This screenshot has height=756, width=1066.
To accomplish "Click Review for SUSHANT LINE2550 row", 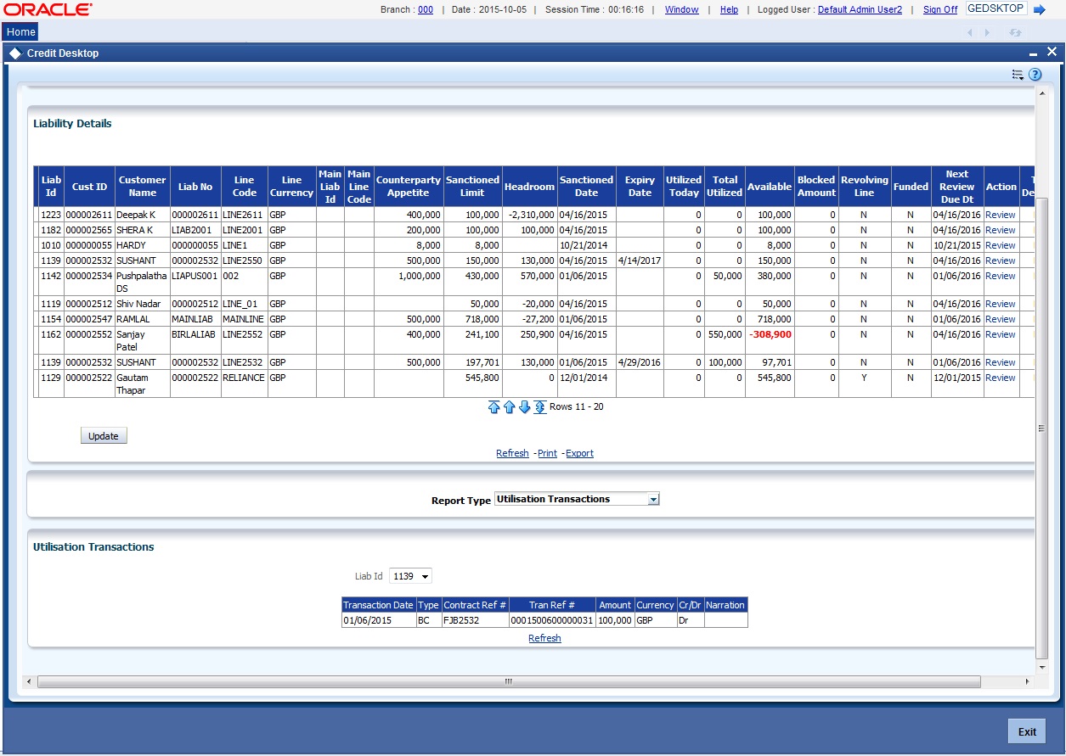I will [1000, 260].
